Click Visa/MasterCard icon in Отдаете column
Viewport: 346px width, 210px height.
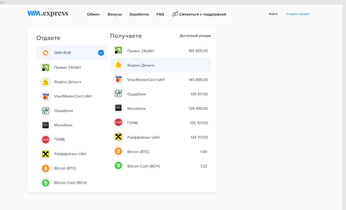pyautogui.click(x=46, y=96)
